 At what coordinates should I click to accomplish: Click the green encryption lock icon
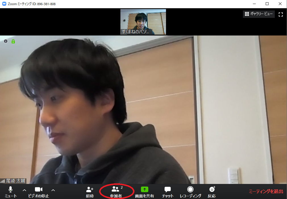[x=13, y=41]
